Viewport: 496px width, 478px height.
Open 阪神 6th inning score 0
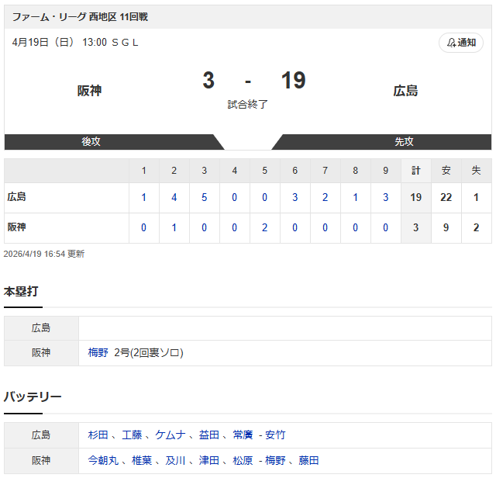point(294,227)
